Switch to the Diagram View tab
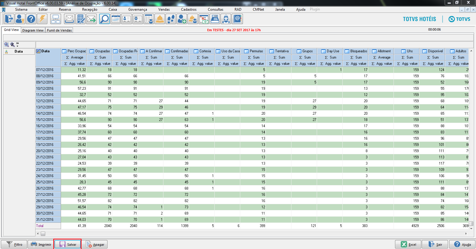 [33, 30]
